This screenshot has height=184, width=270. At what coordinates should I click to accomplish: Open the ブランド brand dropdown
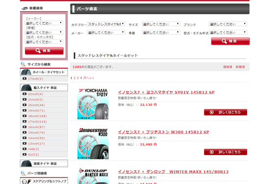[x=228, y=24]
